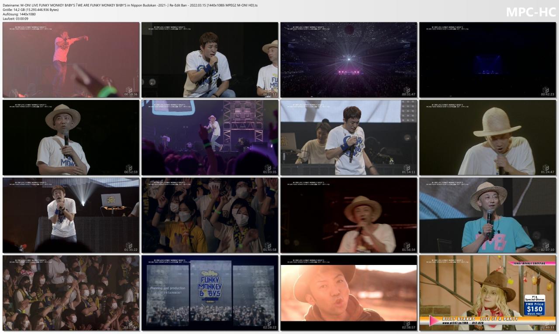This screenshot has height=334, width=559.
Task: Select the thumbnail at timestamp 01:14:11
Action: [x=349, y=138]
